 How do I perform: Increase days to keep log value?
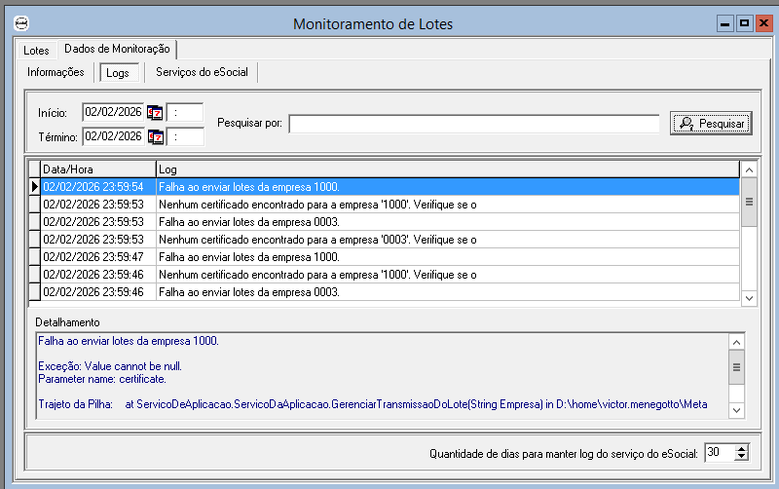[x=741, y=448]
